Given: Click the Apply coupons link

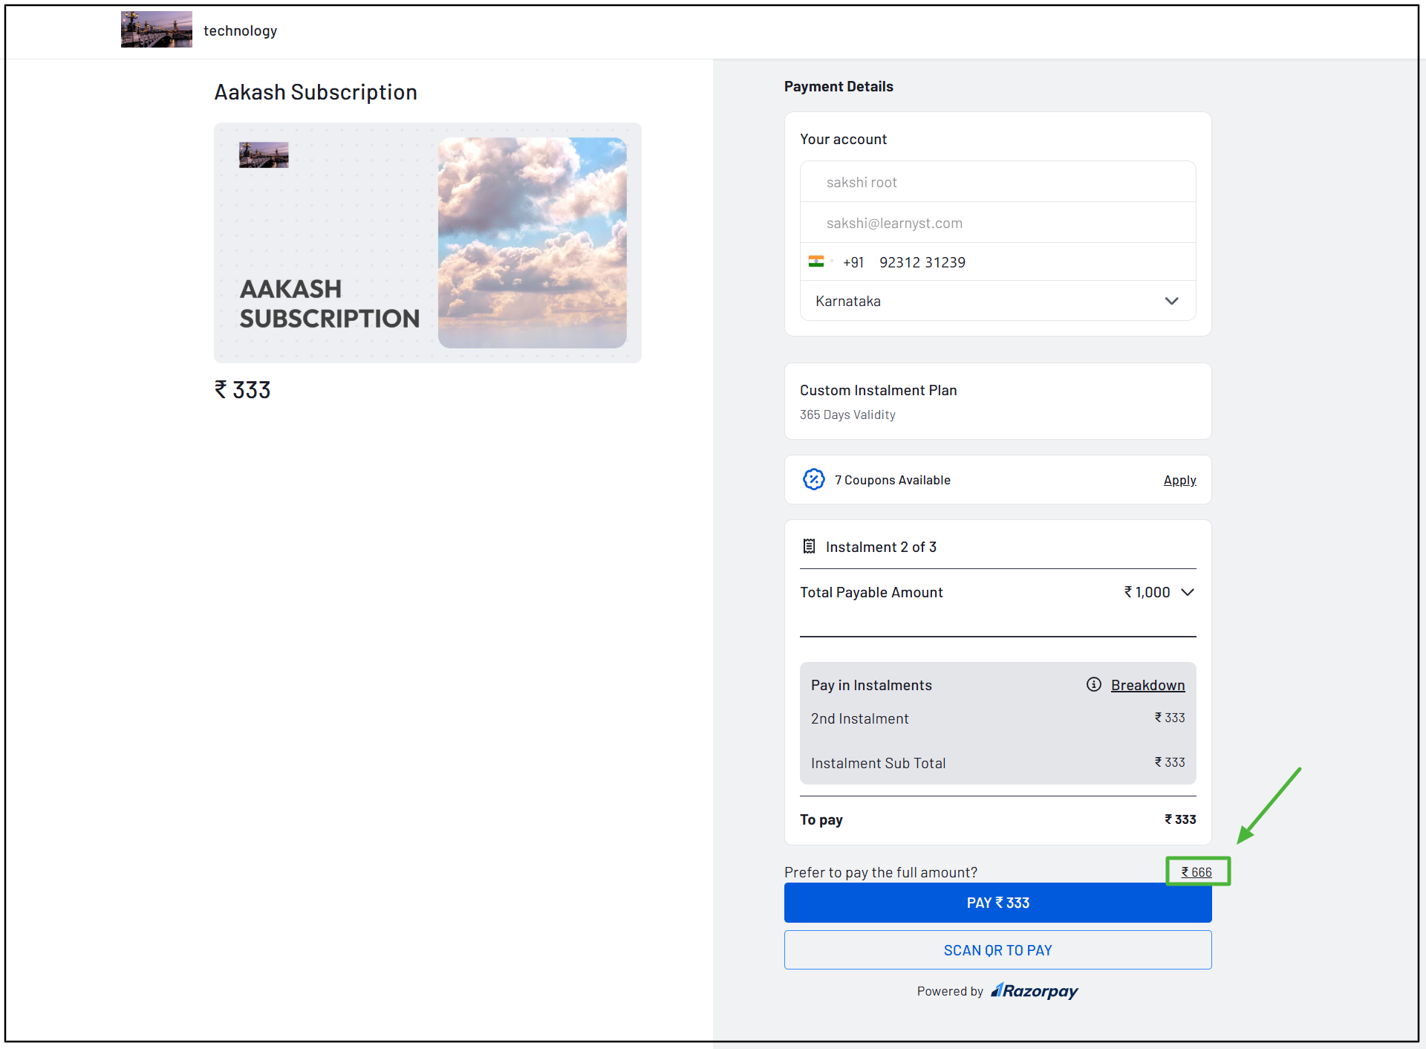Looking at the screenshot, I should [1179, 480].
